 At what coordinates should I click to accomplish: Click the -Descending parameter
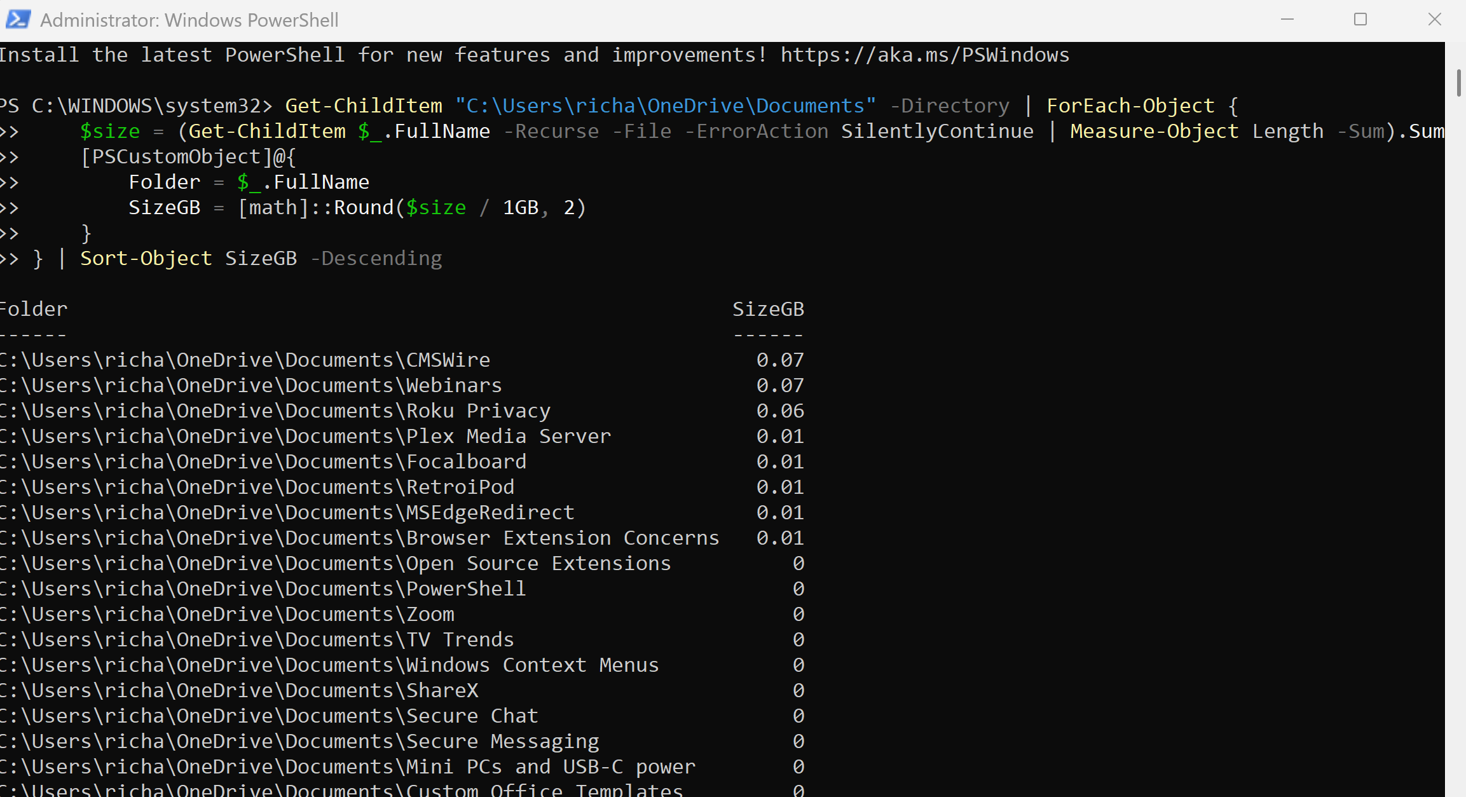[x=376, y=259]
